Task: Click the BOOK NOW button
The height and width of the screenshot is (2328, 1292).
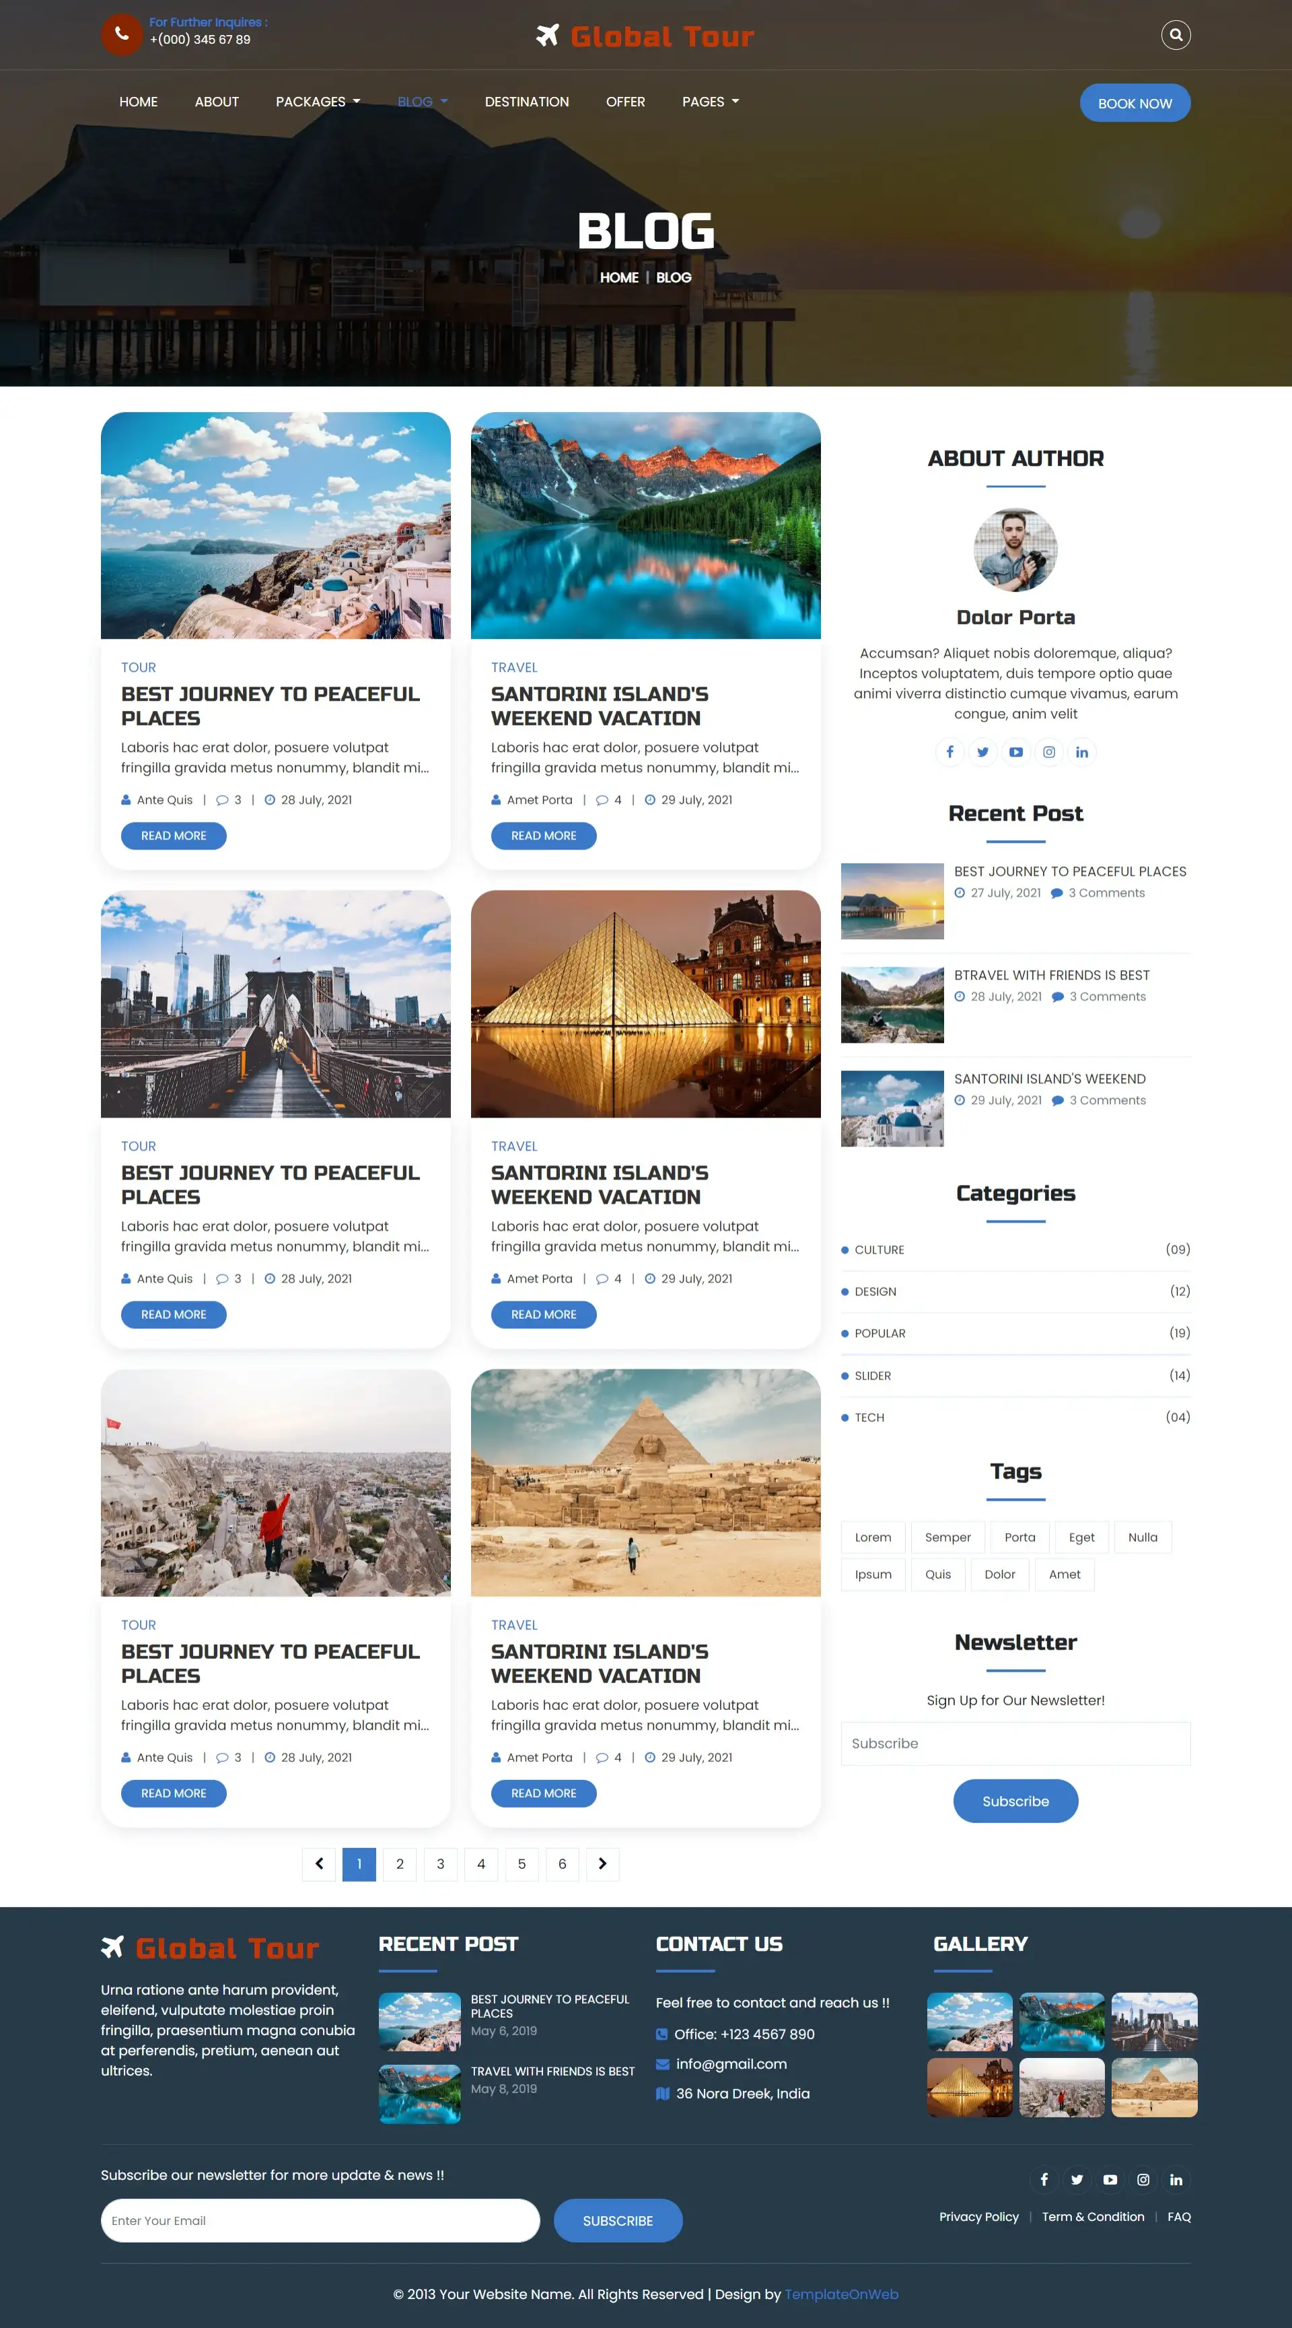Action: click(x=1135, y=102)
